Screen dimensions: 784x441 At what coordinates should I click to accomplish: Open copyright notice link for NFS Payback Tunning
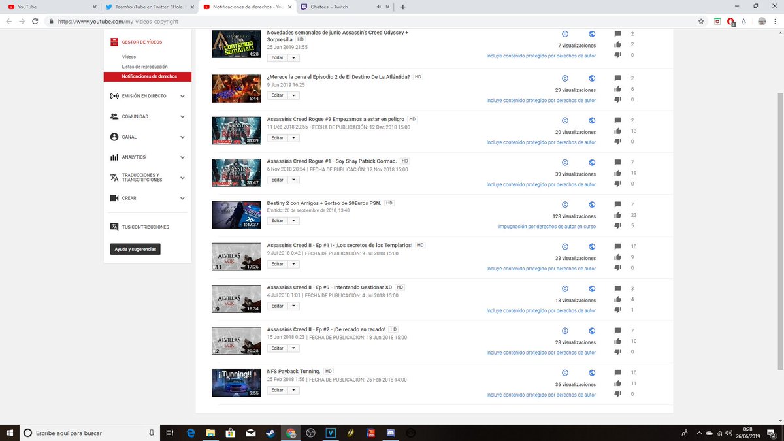coord(541,395)
